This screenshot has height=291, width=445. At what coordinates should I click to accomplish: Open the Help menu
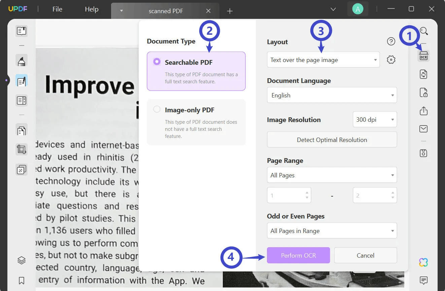click(x=92, y=9)
